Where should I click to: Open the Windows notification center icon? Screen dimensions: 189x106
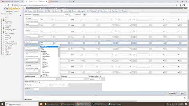186,104
